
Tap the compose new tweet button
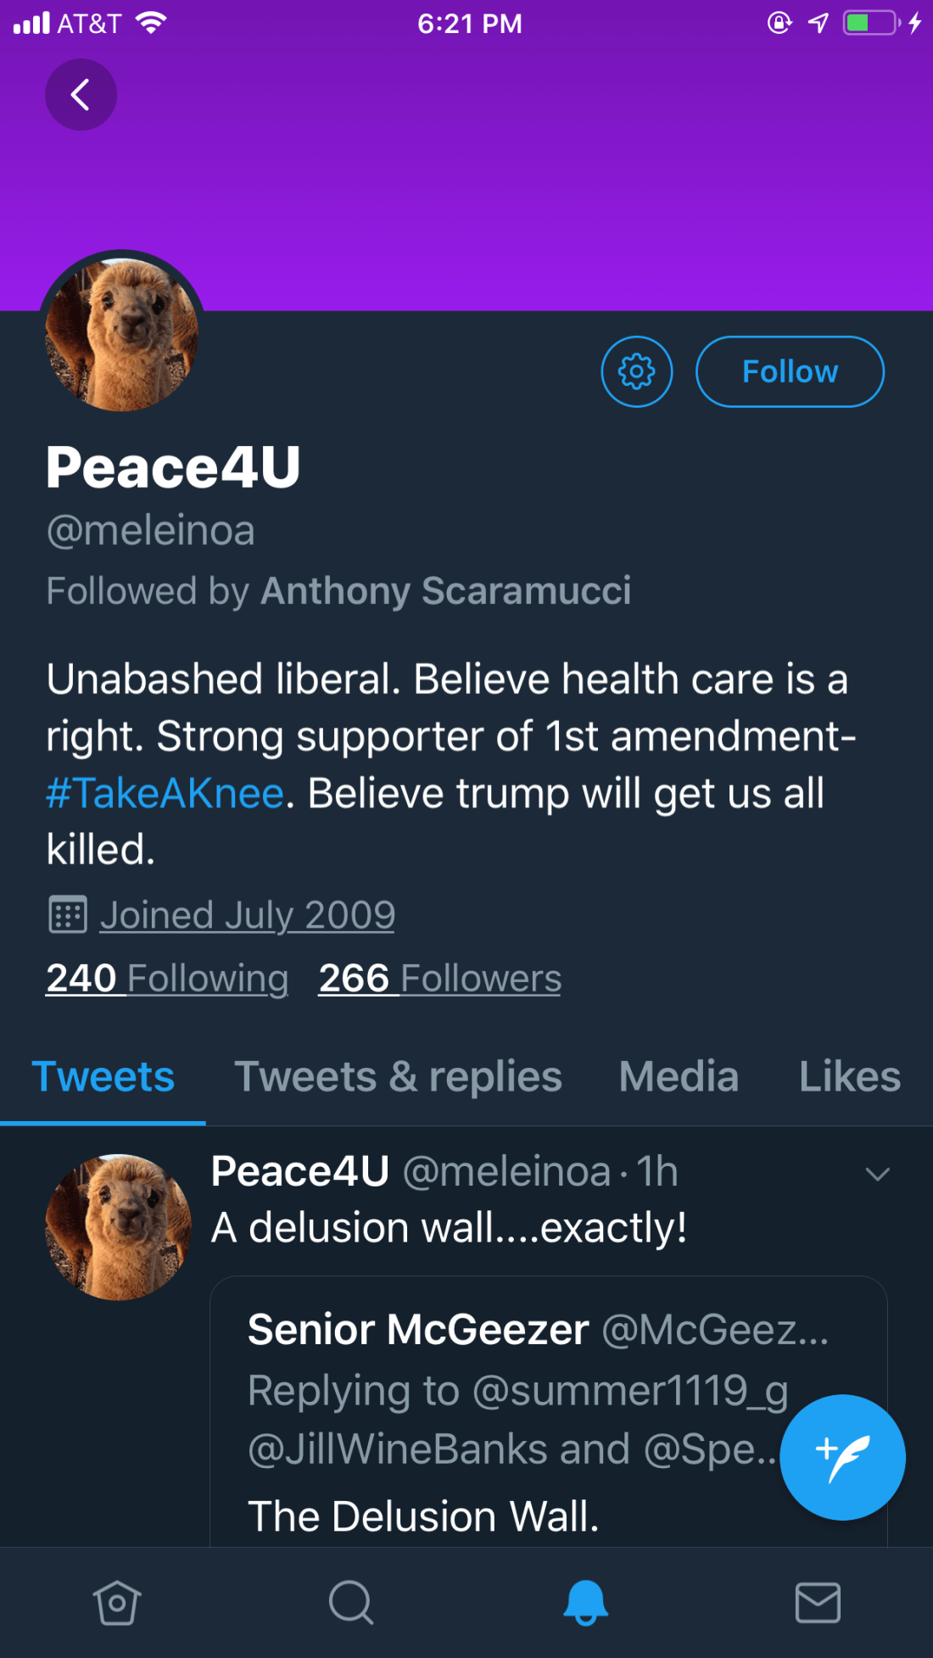pyautogui.click(x=842, y=1457)
